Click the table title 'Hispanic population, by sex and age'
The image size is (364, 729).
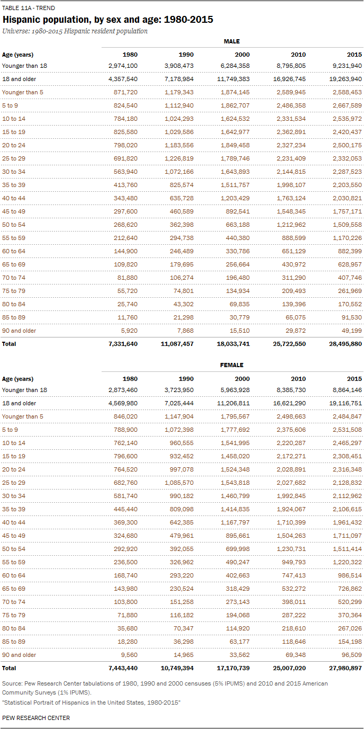point(108,20)
